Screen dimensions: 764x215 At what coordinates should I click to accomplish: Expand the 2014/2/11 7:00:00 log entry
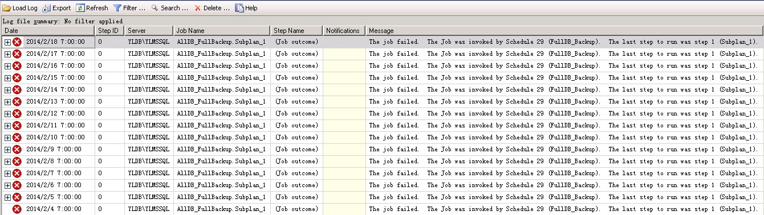tap(7, 126)
